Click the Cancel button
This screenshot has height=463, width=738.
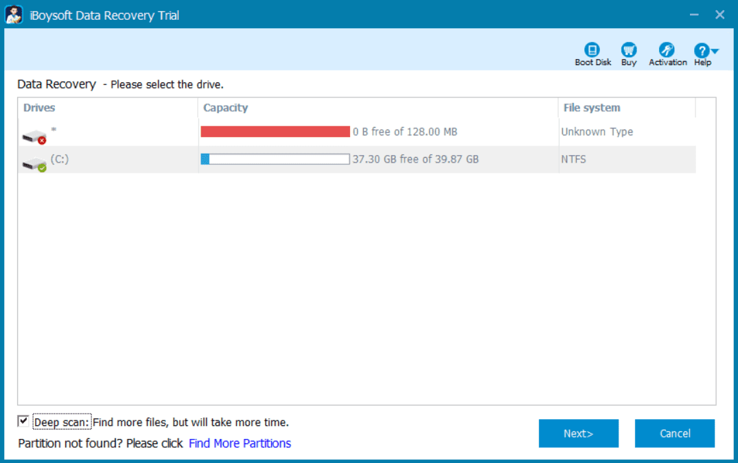pyautogui.click(x=675, y=434)
